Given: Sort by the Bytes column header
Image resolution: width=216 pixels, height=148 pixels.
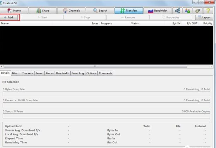Looking at the screenshot, I should (x=95, y=24).
